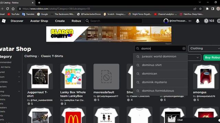
Task: Click the Clothing breadcrumb link
Action: coord(31,56)
